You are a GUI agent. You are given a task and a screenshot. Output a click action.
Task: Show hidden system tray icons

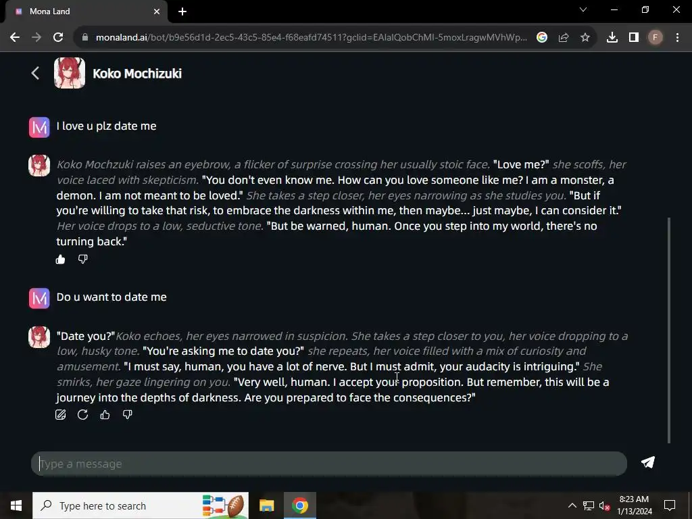coord(572,505)
